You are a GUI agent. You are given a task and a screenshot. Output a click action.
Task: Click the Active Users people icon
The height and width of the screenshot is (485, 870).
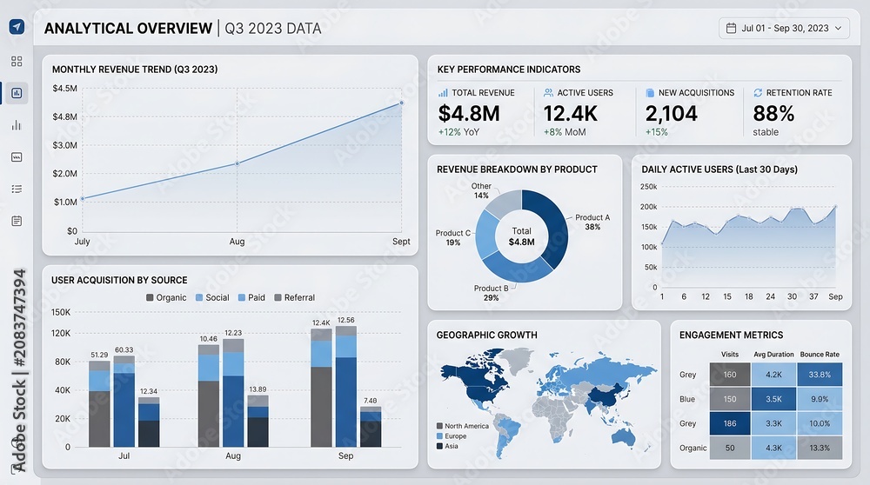(548, 92)
